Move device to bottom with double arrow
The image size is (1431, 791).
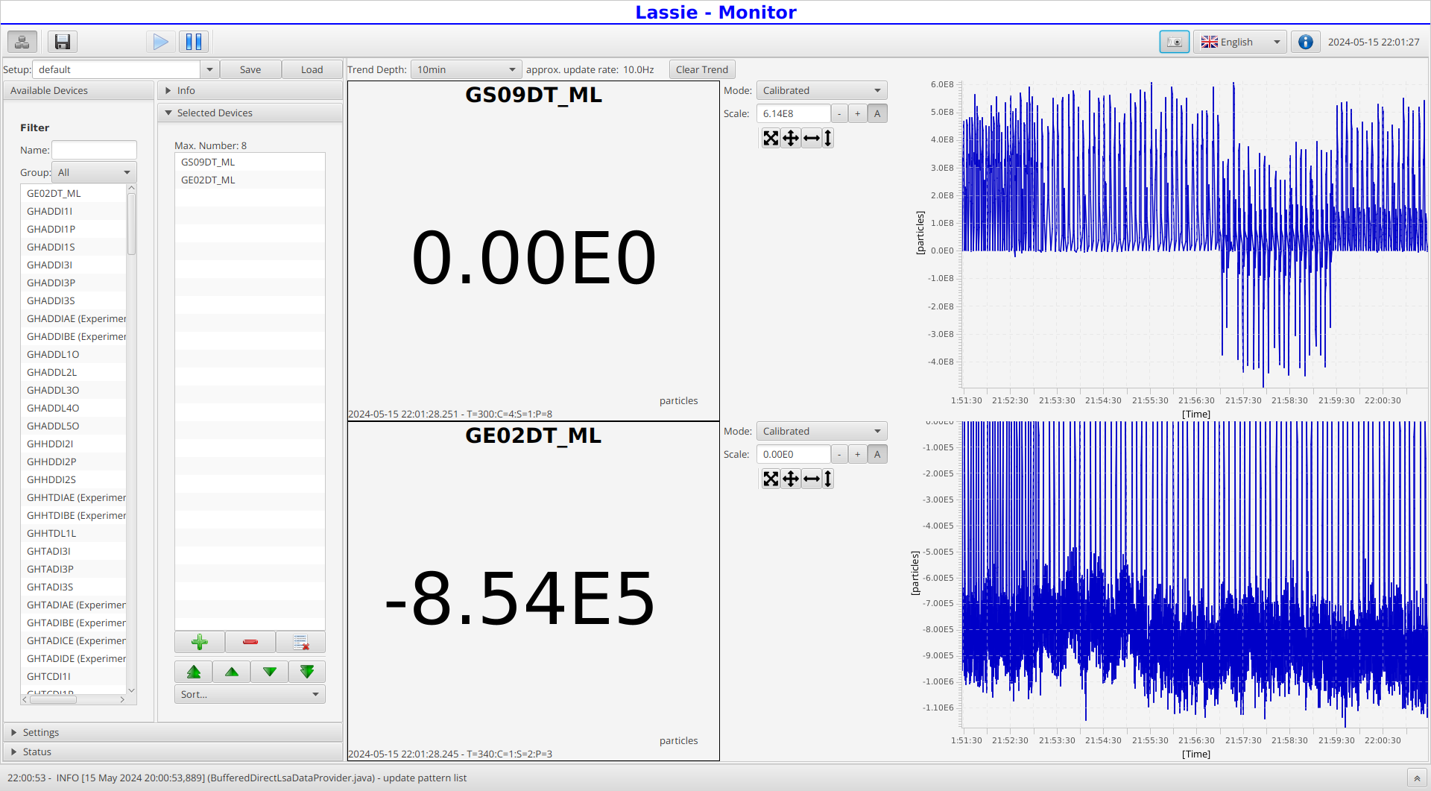coord(307,672)
